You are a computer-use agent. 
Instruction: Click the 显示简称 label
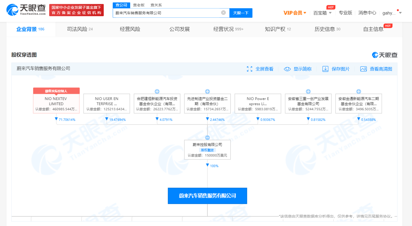click(x=302, y=69)
